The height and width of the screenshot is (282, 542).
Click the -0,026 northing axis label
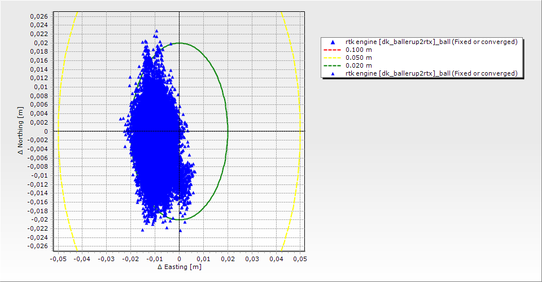tap(38, 246)
